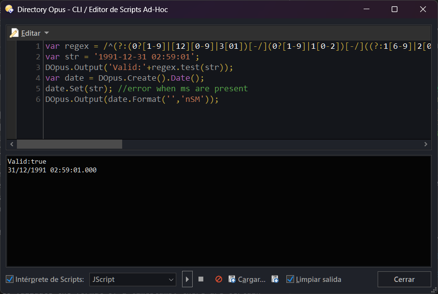This screenshot has width=438, height=294.
Task: Toggle Intérprete de Scripts checkbox
Action: (10, 279)
